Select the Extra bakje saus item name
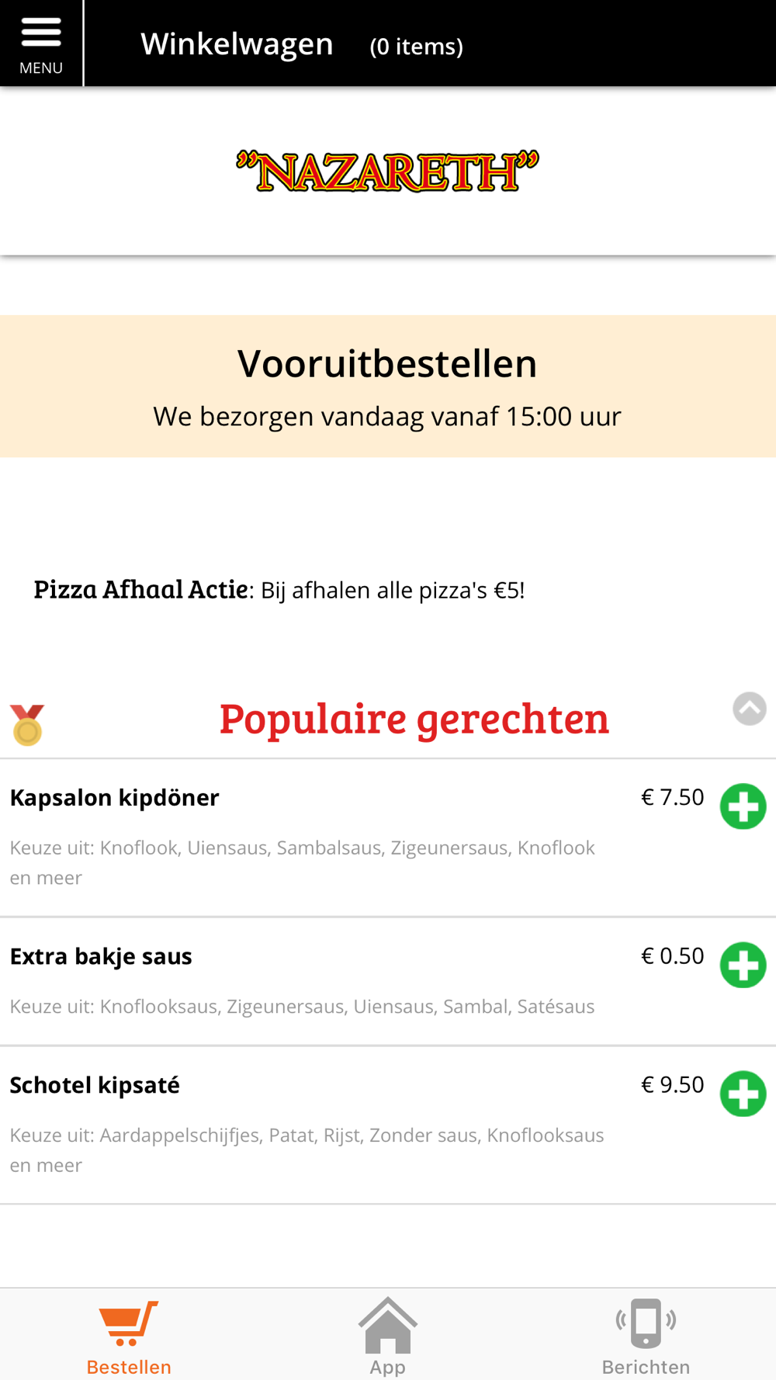The width and height of the screenshot is (776, 1380). (101, 956)
